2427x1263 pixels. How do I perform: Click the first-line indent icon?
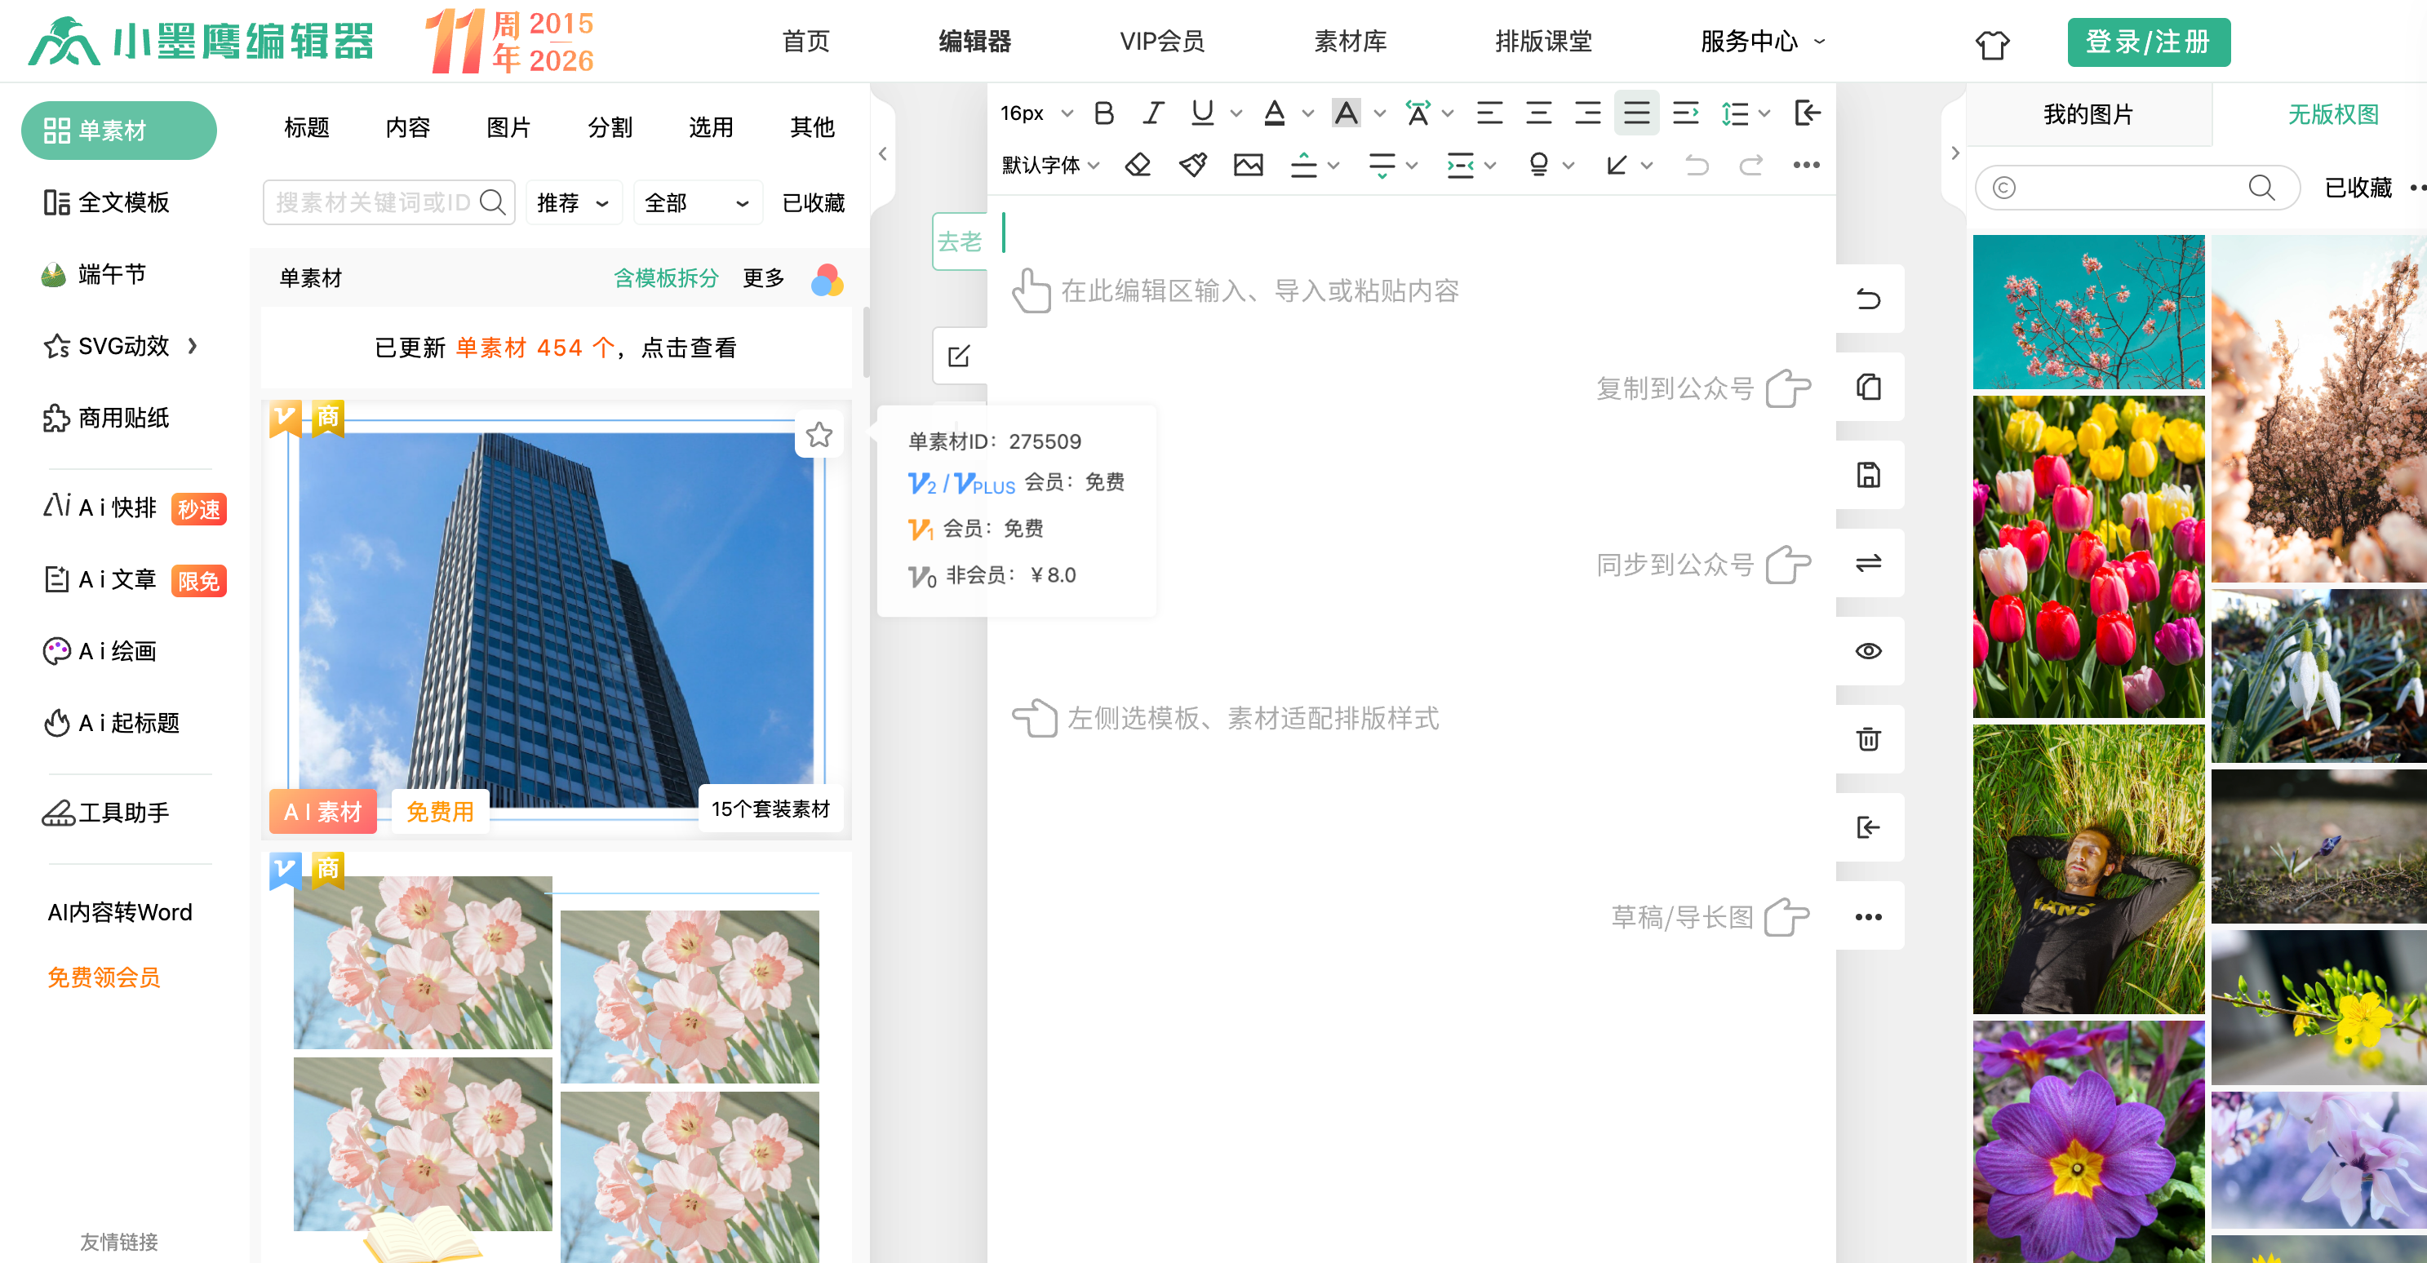click(1685, 113)
